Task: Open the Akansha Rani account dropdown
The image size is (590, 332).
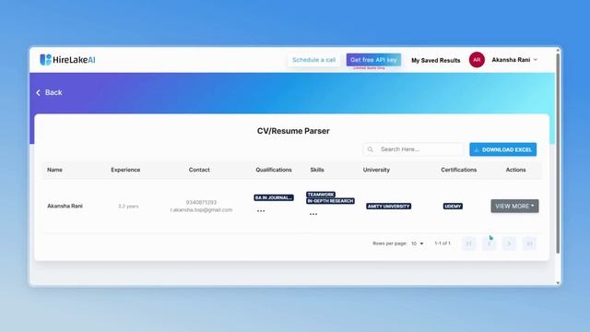Action: click(x=514, y=60)
